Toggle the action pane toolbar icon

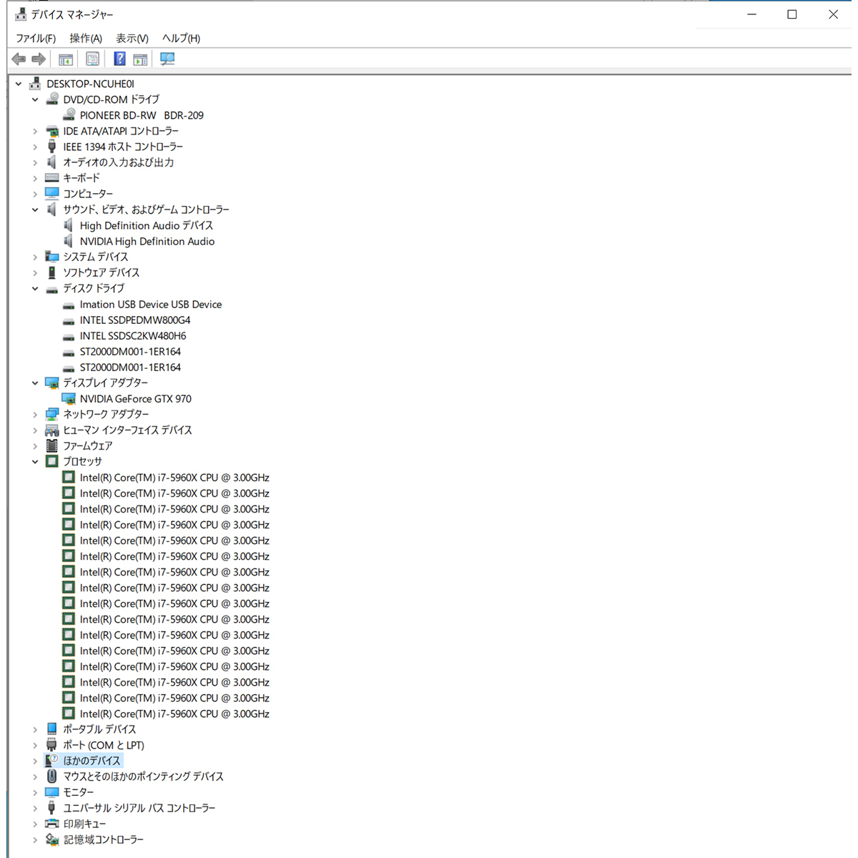click(x=140, y=59)
